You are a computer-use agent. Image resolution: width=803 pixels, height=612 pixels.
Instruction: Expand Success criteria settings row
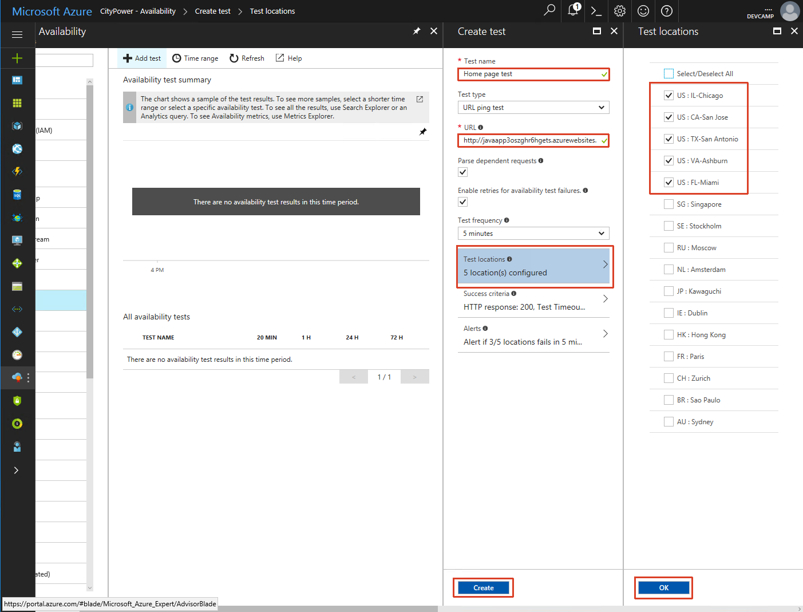533,301
